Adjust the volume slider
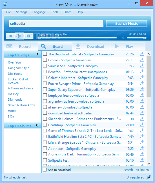This screenshot has width=155, height=183. pyautogui.click(x=137, y=38)
